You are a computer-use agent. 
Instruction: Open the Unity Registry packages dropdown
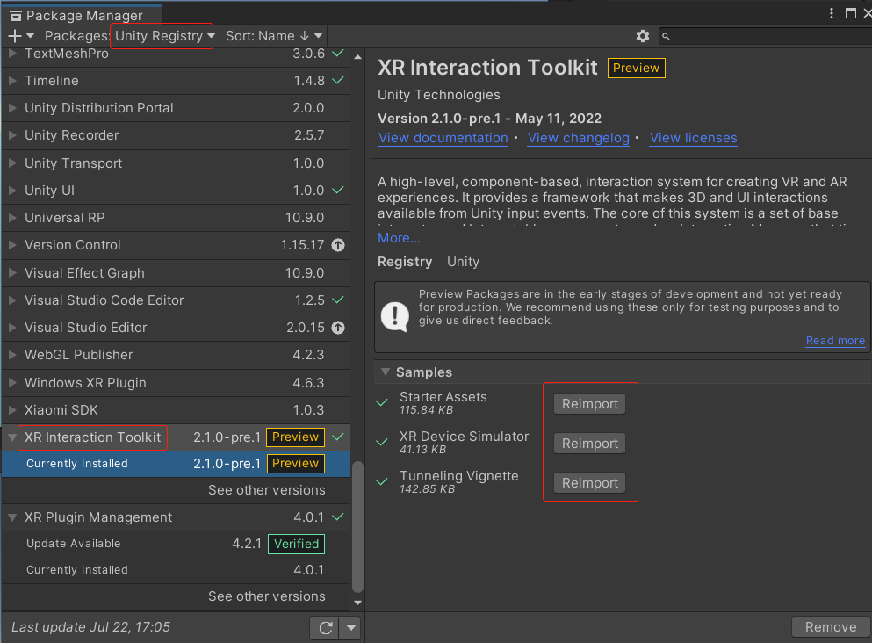pos(164,36)
